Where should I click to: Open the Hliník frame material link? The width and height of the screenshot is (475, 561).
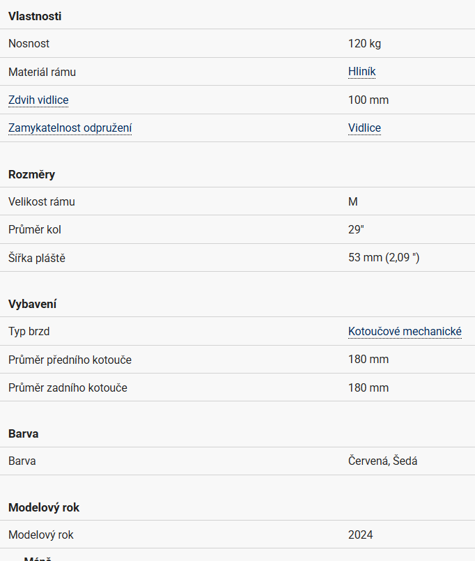pyautogui.click(x=362, y=72)
